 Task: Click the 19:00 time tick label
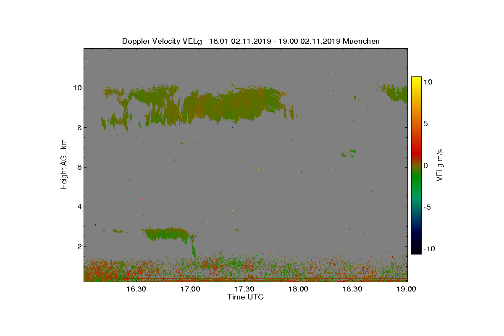(x=407, y=289)
